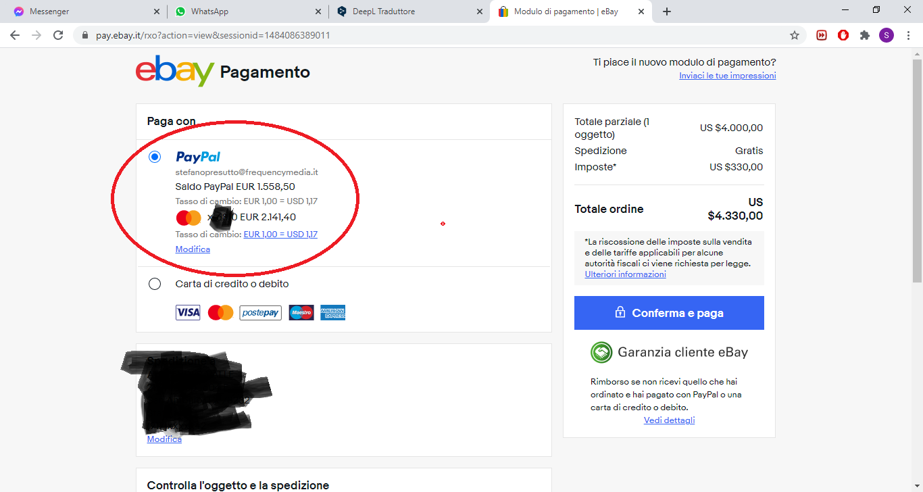Switch to the DeepL Traduttore tab
Image resolution: width=923 pixels, height=492 pixels.
[409, 11]
